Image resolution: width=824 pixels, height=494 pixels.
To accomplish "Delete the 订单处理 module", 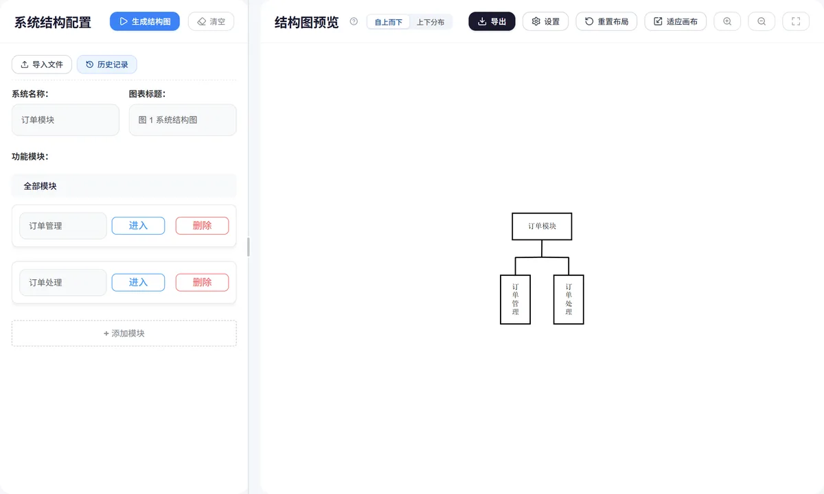I will point(202,283).
